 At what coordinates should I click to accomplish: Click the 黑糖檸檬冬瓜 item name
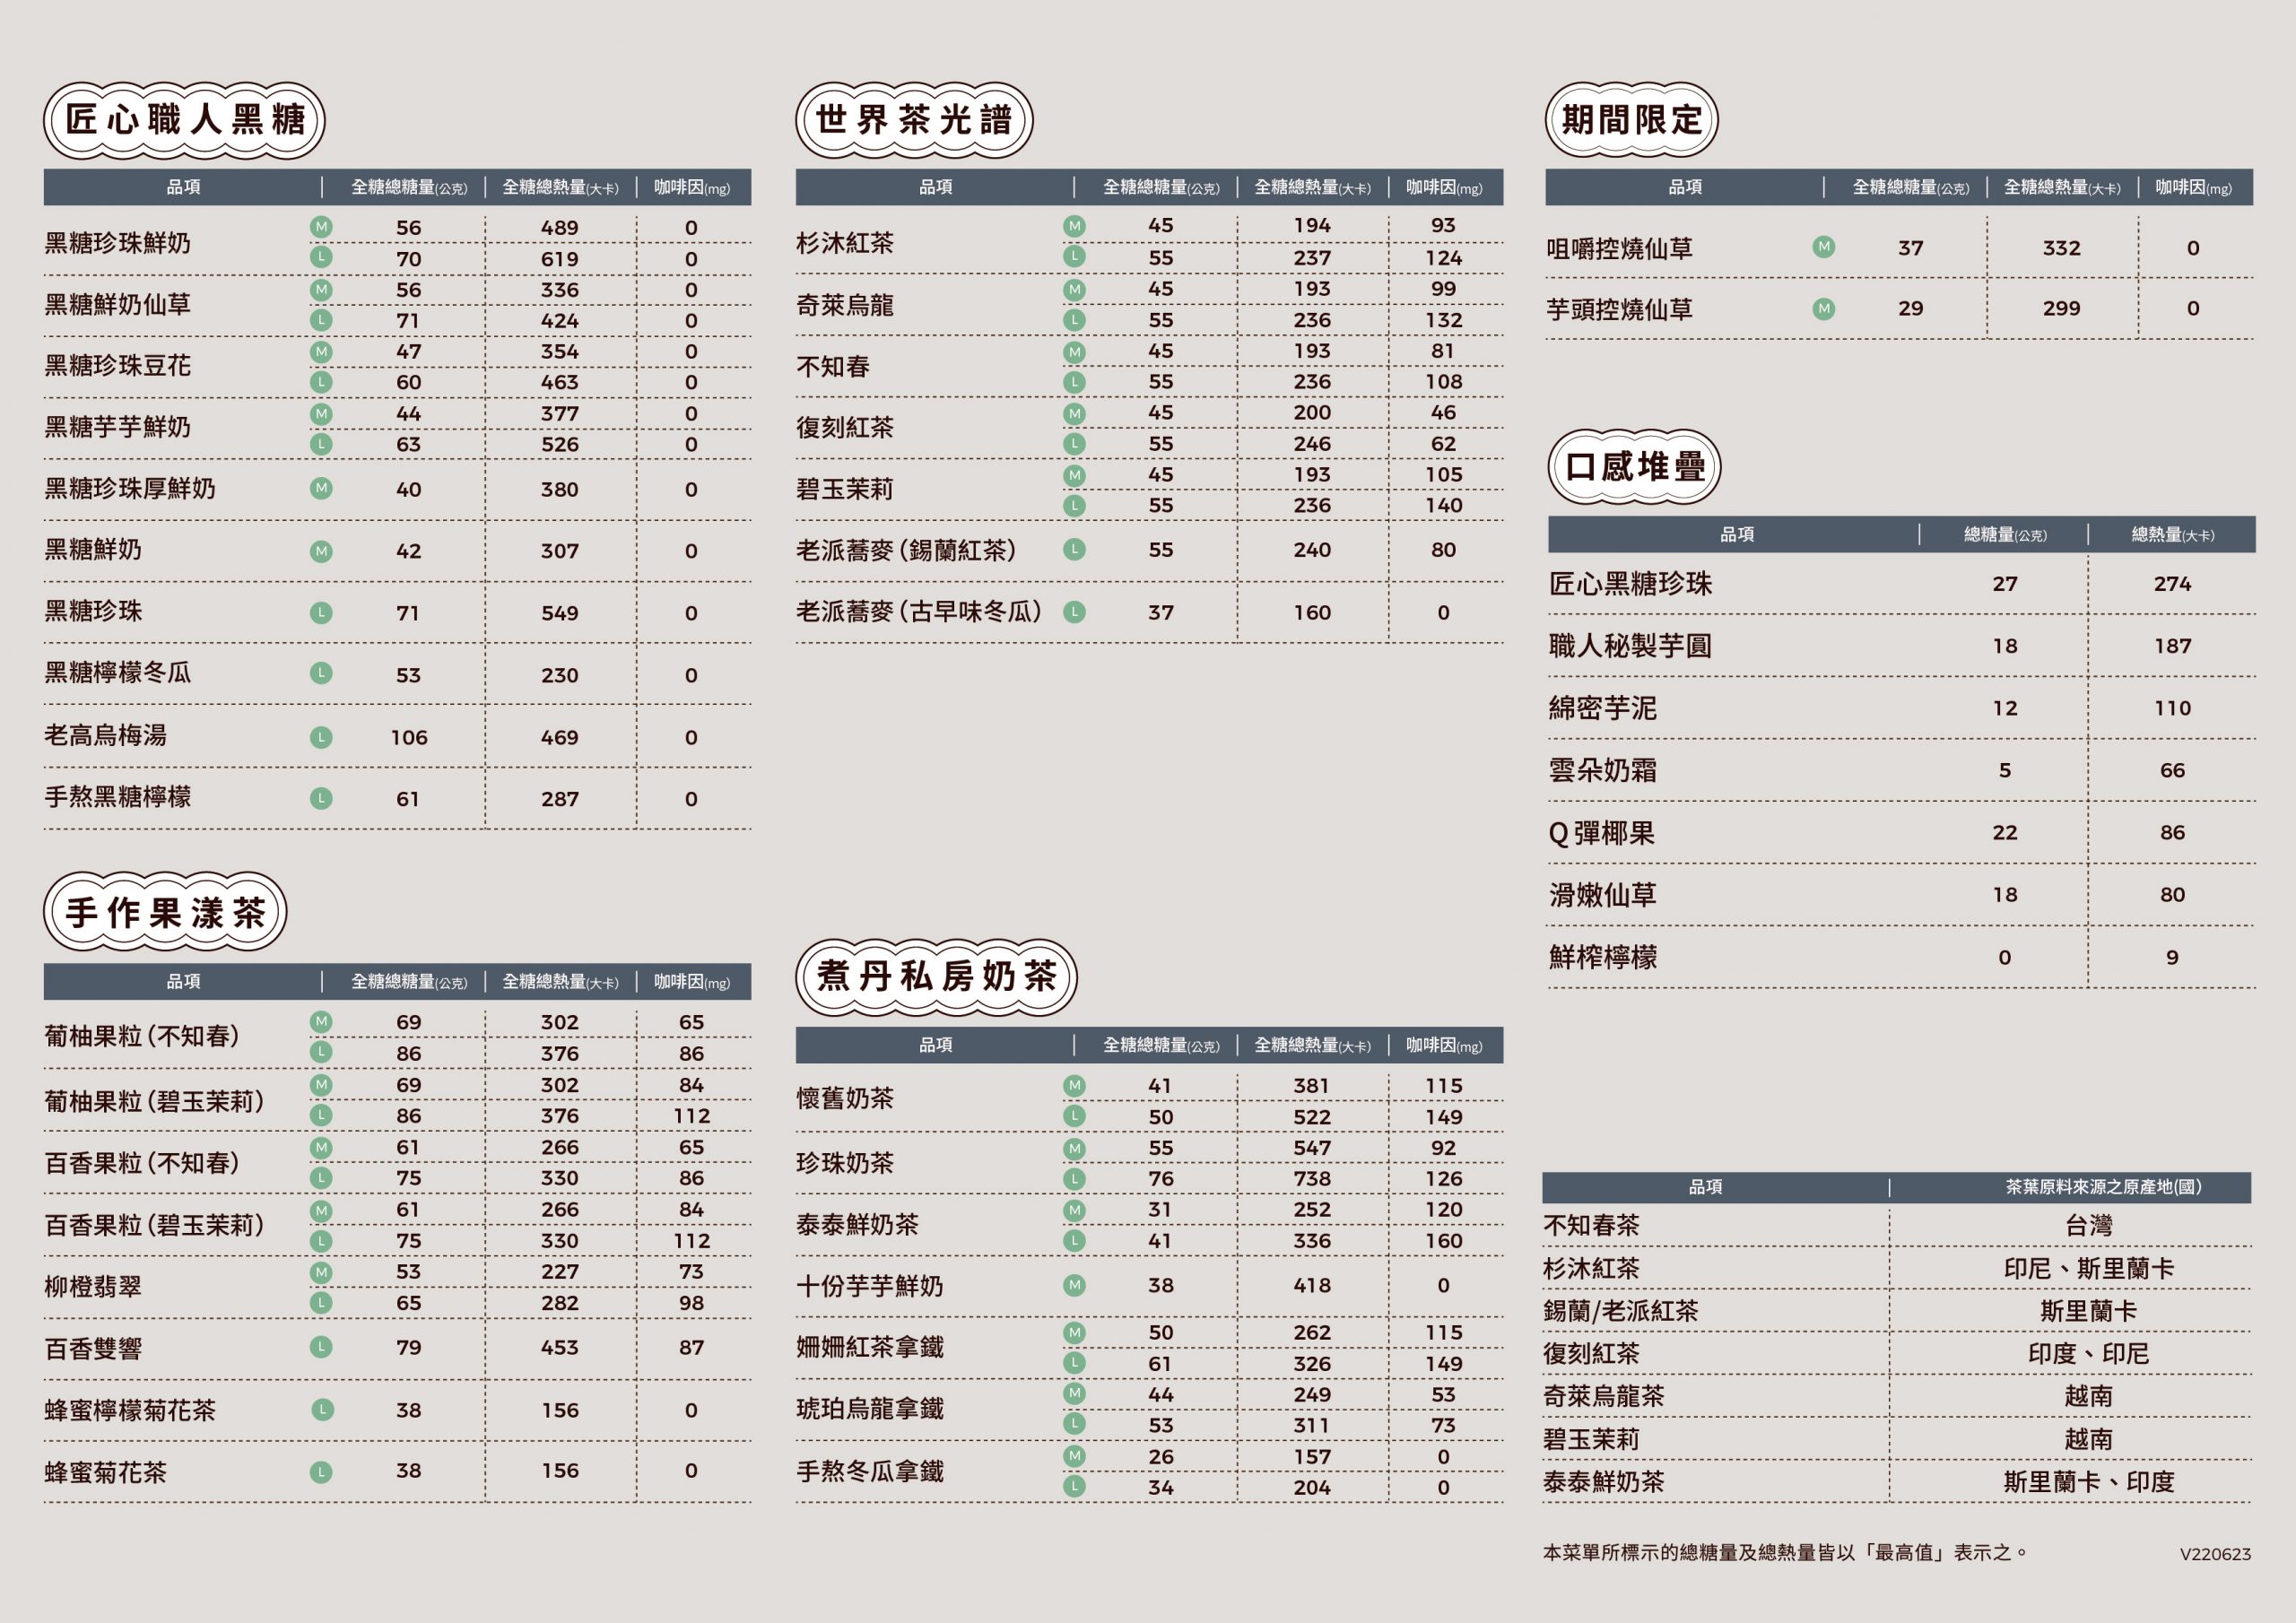[117, 673]
